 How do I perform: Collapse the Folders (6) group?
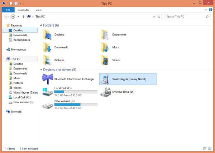click(x=41, y=25)
